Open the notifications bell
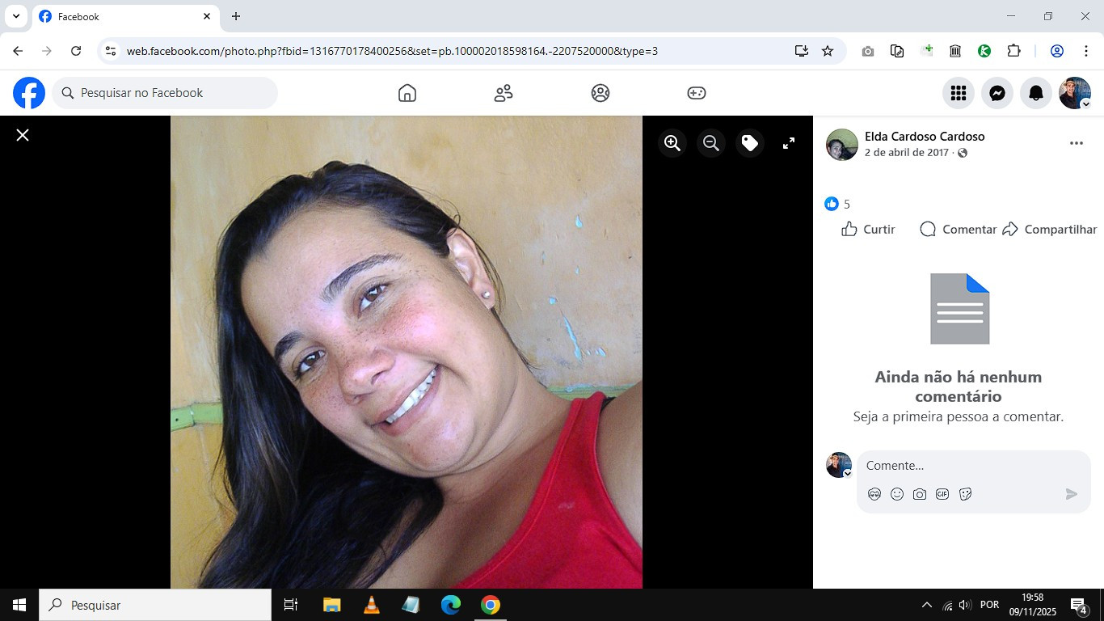This screenshot has width=1104, height=621. click(1036, 93)
